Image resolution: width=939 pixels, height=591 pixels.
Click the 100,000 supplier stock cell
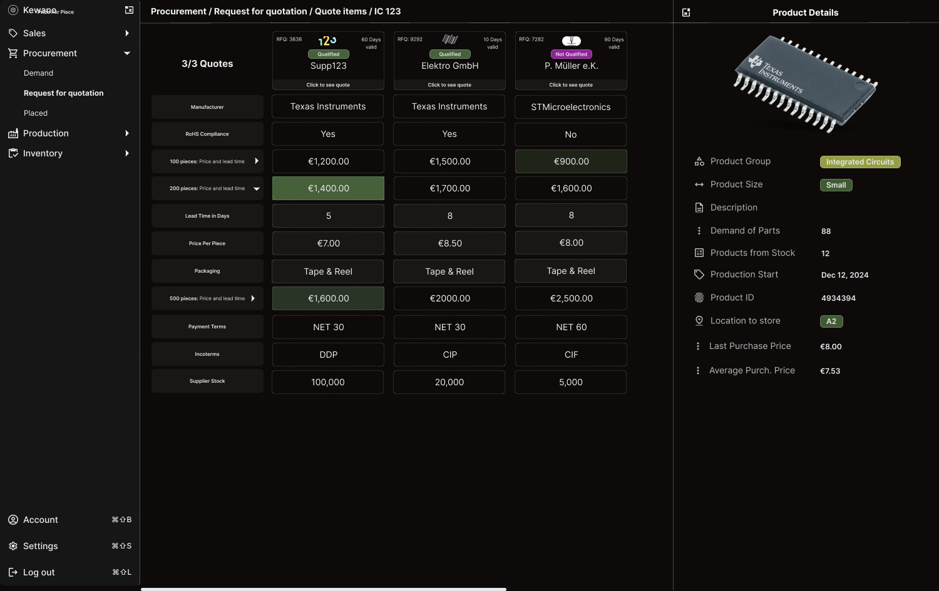click(328, 382)
